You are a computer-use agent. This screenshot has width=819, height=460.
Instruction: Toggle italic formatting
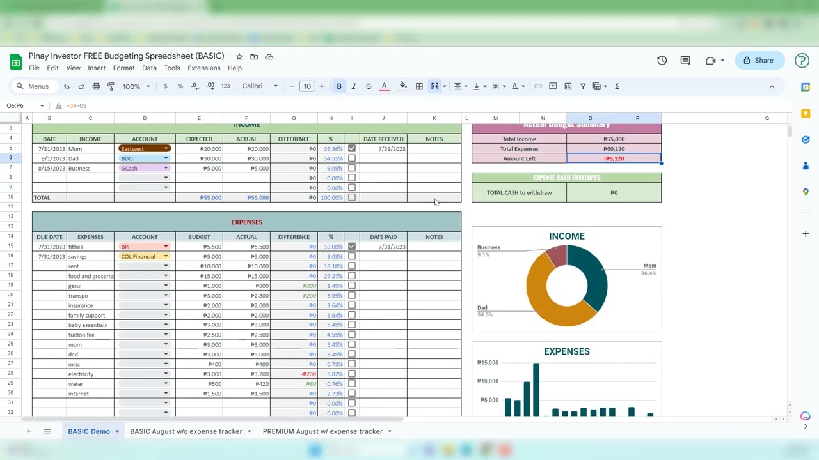click(354, 86)
